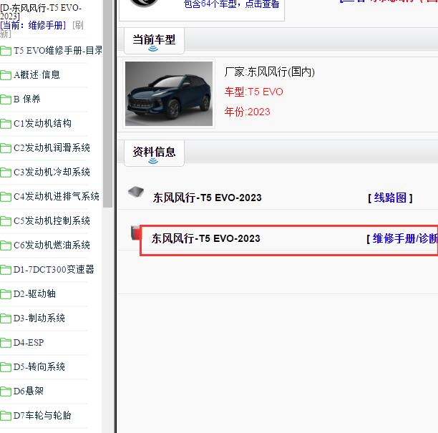Click the red book icon beside 维修手册 row
Screen dimensions: 438x433
coord(136,233)
